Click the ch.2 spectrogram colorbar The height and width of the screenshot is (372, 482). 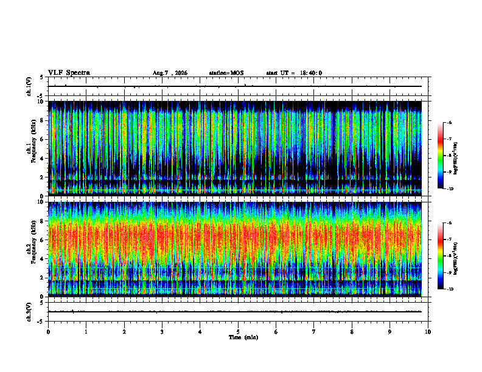[441, 256]
